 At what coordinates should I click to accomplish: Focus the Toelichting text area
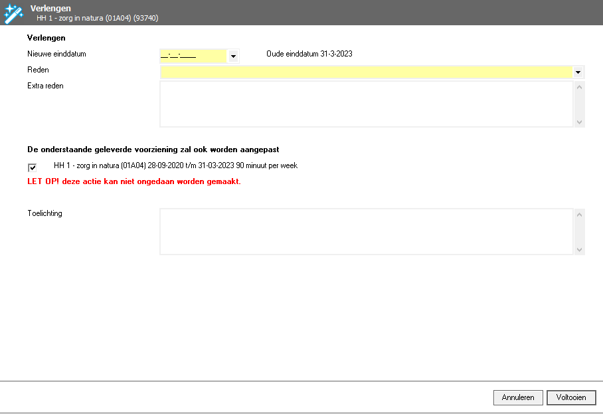click(x=365, y=231)
